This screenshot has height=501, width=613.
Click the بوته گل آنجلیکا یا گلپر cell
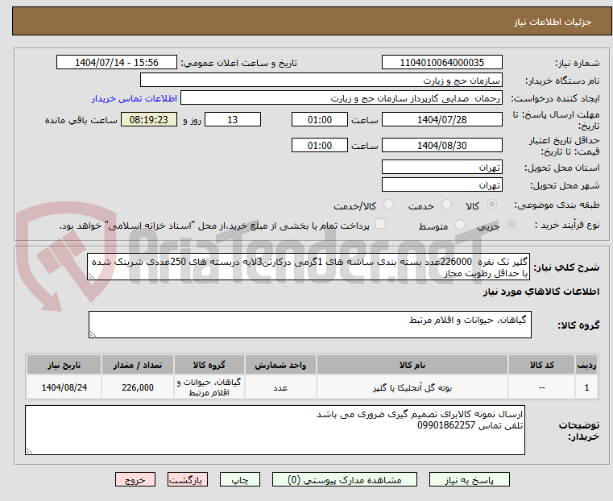click(x=412, y=387)
